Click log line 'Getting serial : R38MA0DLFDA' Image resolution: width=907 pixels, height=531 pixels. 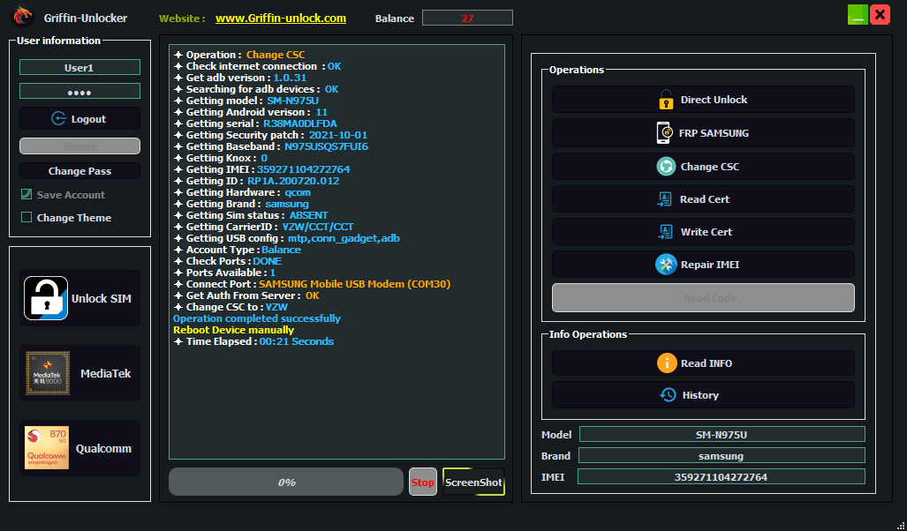(255, 123)
